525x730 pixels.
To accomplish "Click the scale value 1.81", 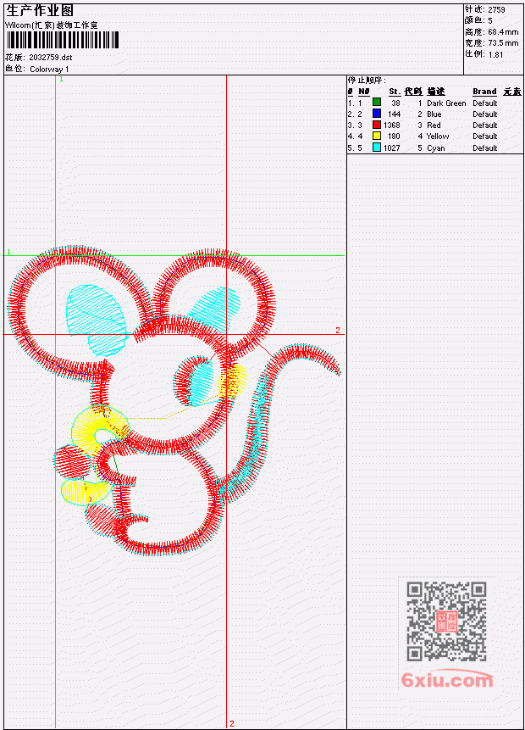I will (x=495, y=54).
